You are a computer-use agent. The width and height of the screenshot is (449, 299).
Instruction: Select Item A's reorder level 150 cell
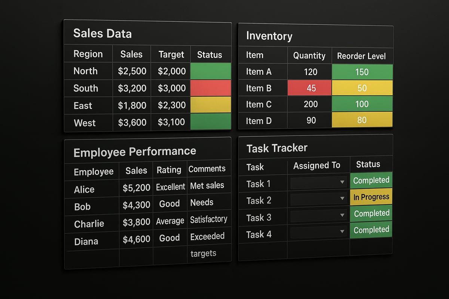[362, 72]
